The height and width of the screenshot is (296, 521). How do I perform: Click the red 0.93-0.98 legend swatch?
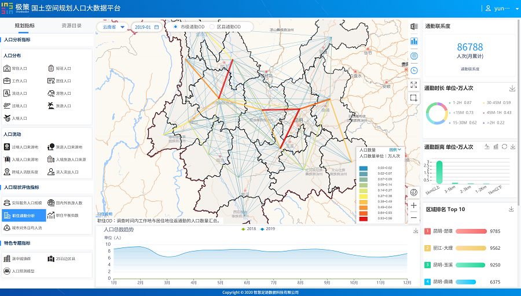pos(364,219)
